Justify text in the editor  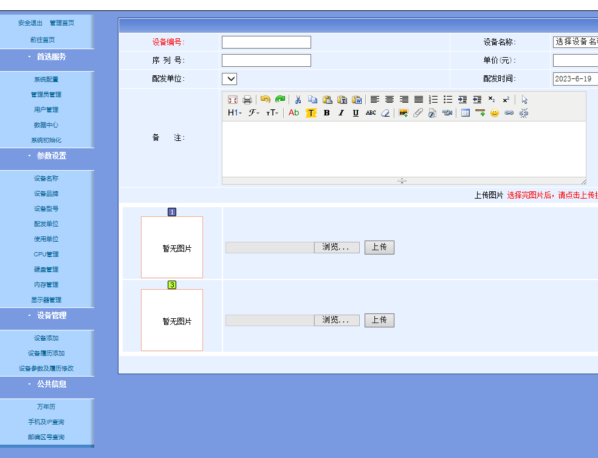click(418, 100)
